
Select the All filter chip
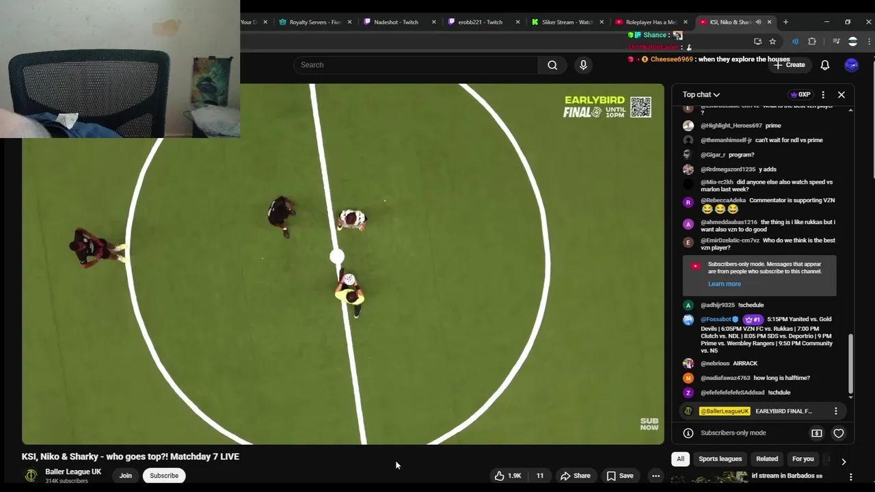pos(680,459)
